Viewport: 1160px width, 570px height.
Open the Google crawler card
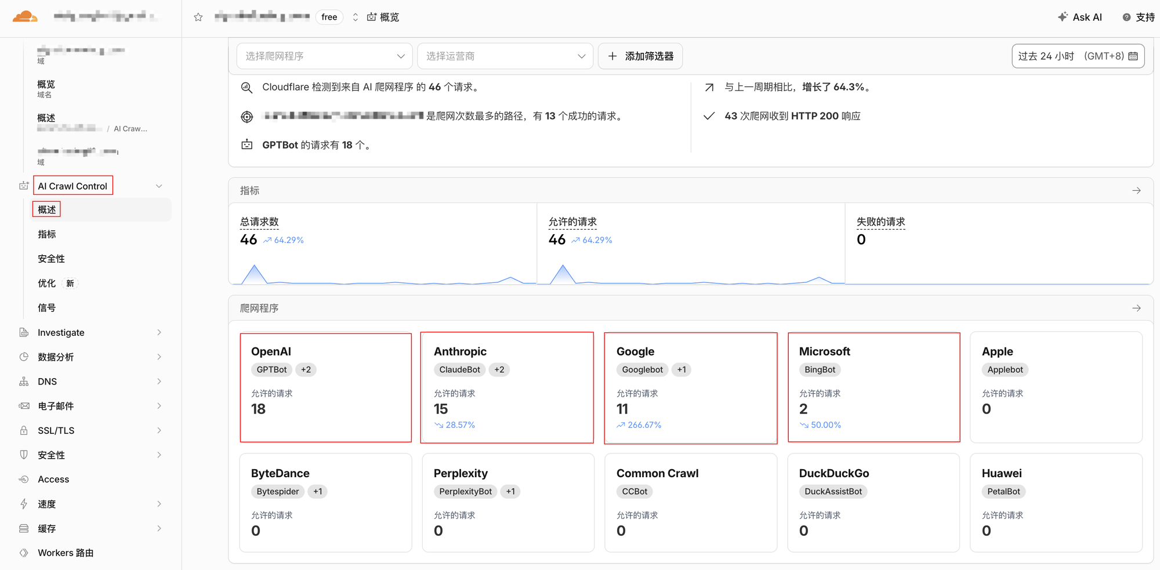(x=691, y=388)
